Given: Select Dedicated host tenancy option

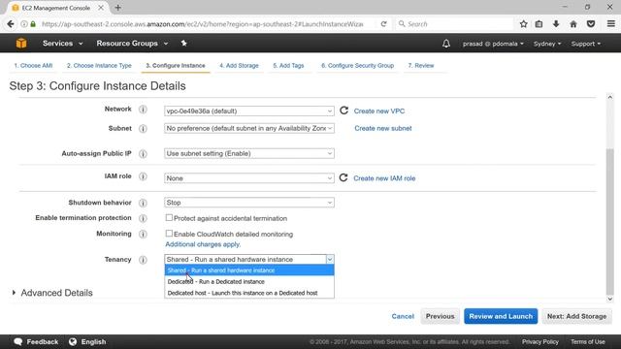Looking at the screenshot, I should pyautogui.click(x=249, y=293).
